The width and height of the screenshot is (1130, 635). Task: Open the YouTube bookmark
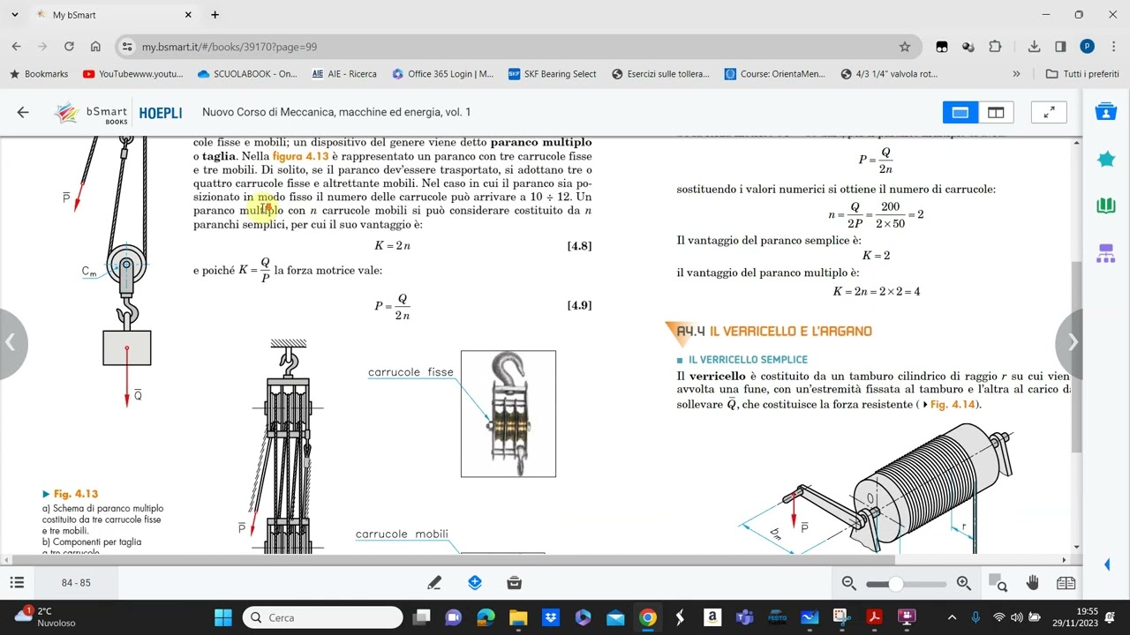pos(133,74)
